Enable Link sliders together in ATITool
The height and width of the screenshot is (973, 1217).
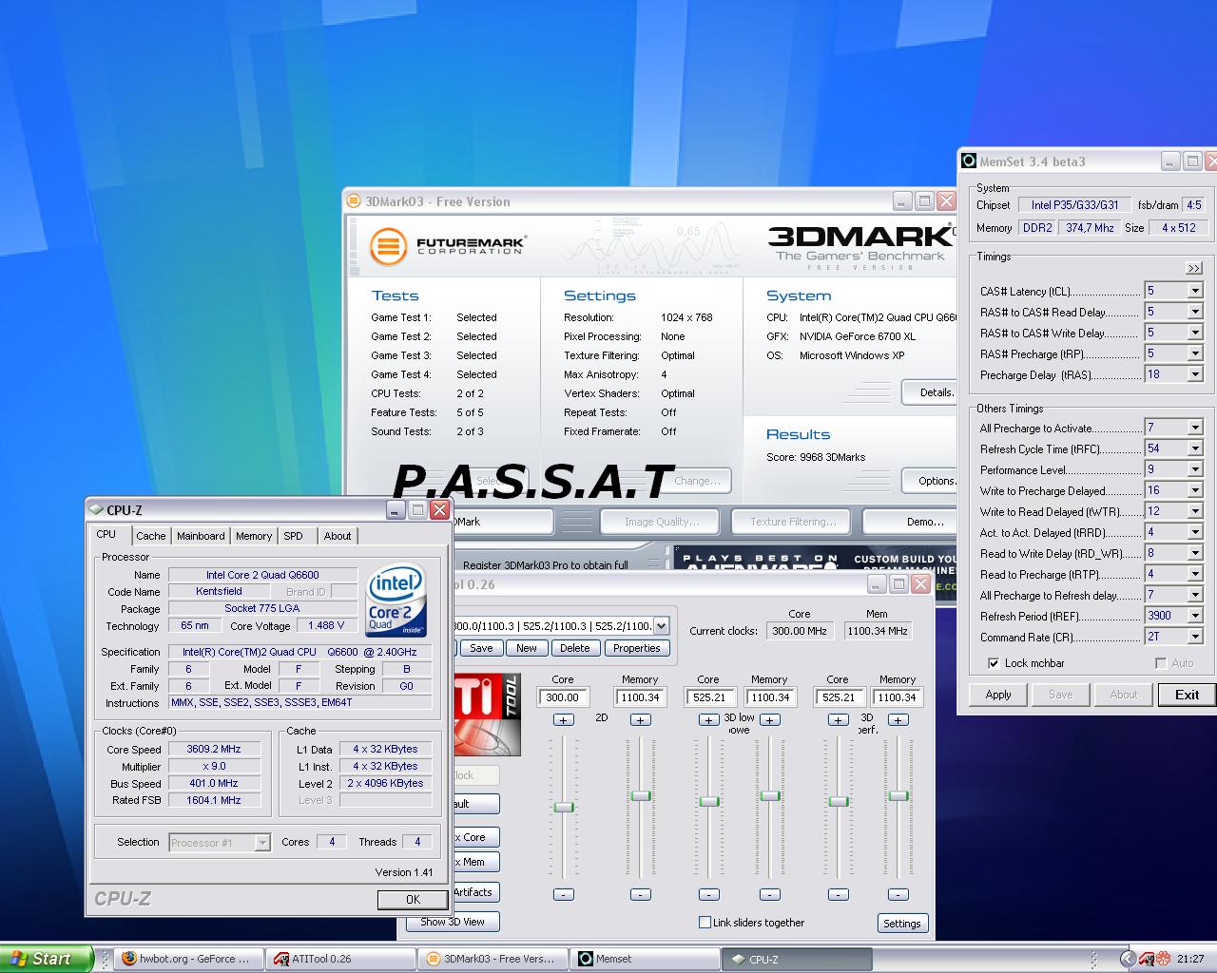[x=705, y=922]
